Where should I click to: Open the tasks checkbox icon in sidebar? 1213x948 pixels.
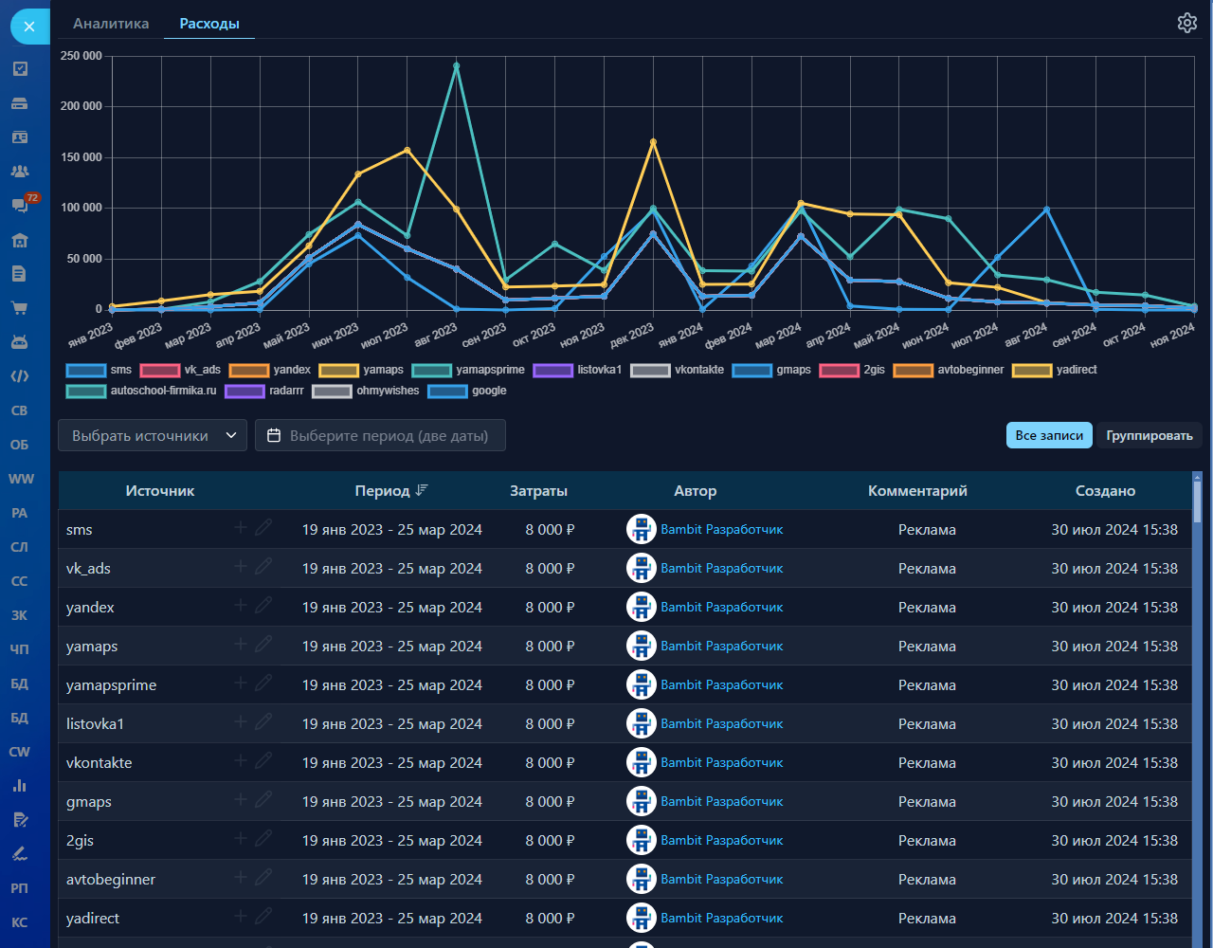click(x=20, y=68)
